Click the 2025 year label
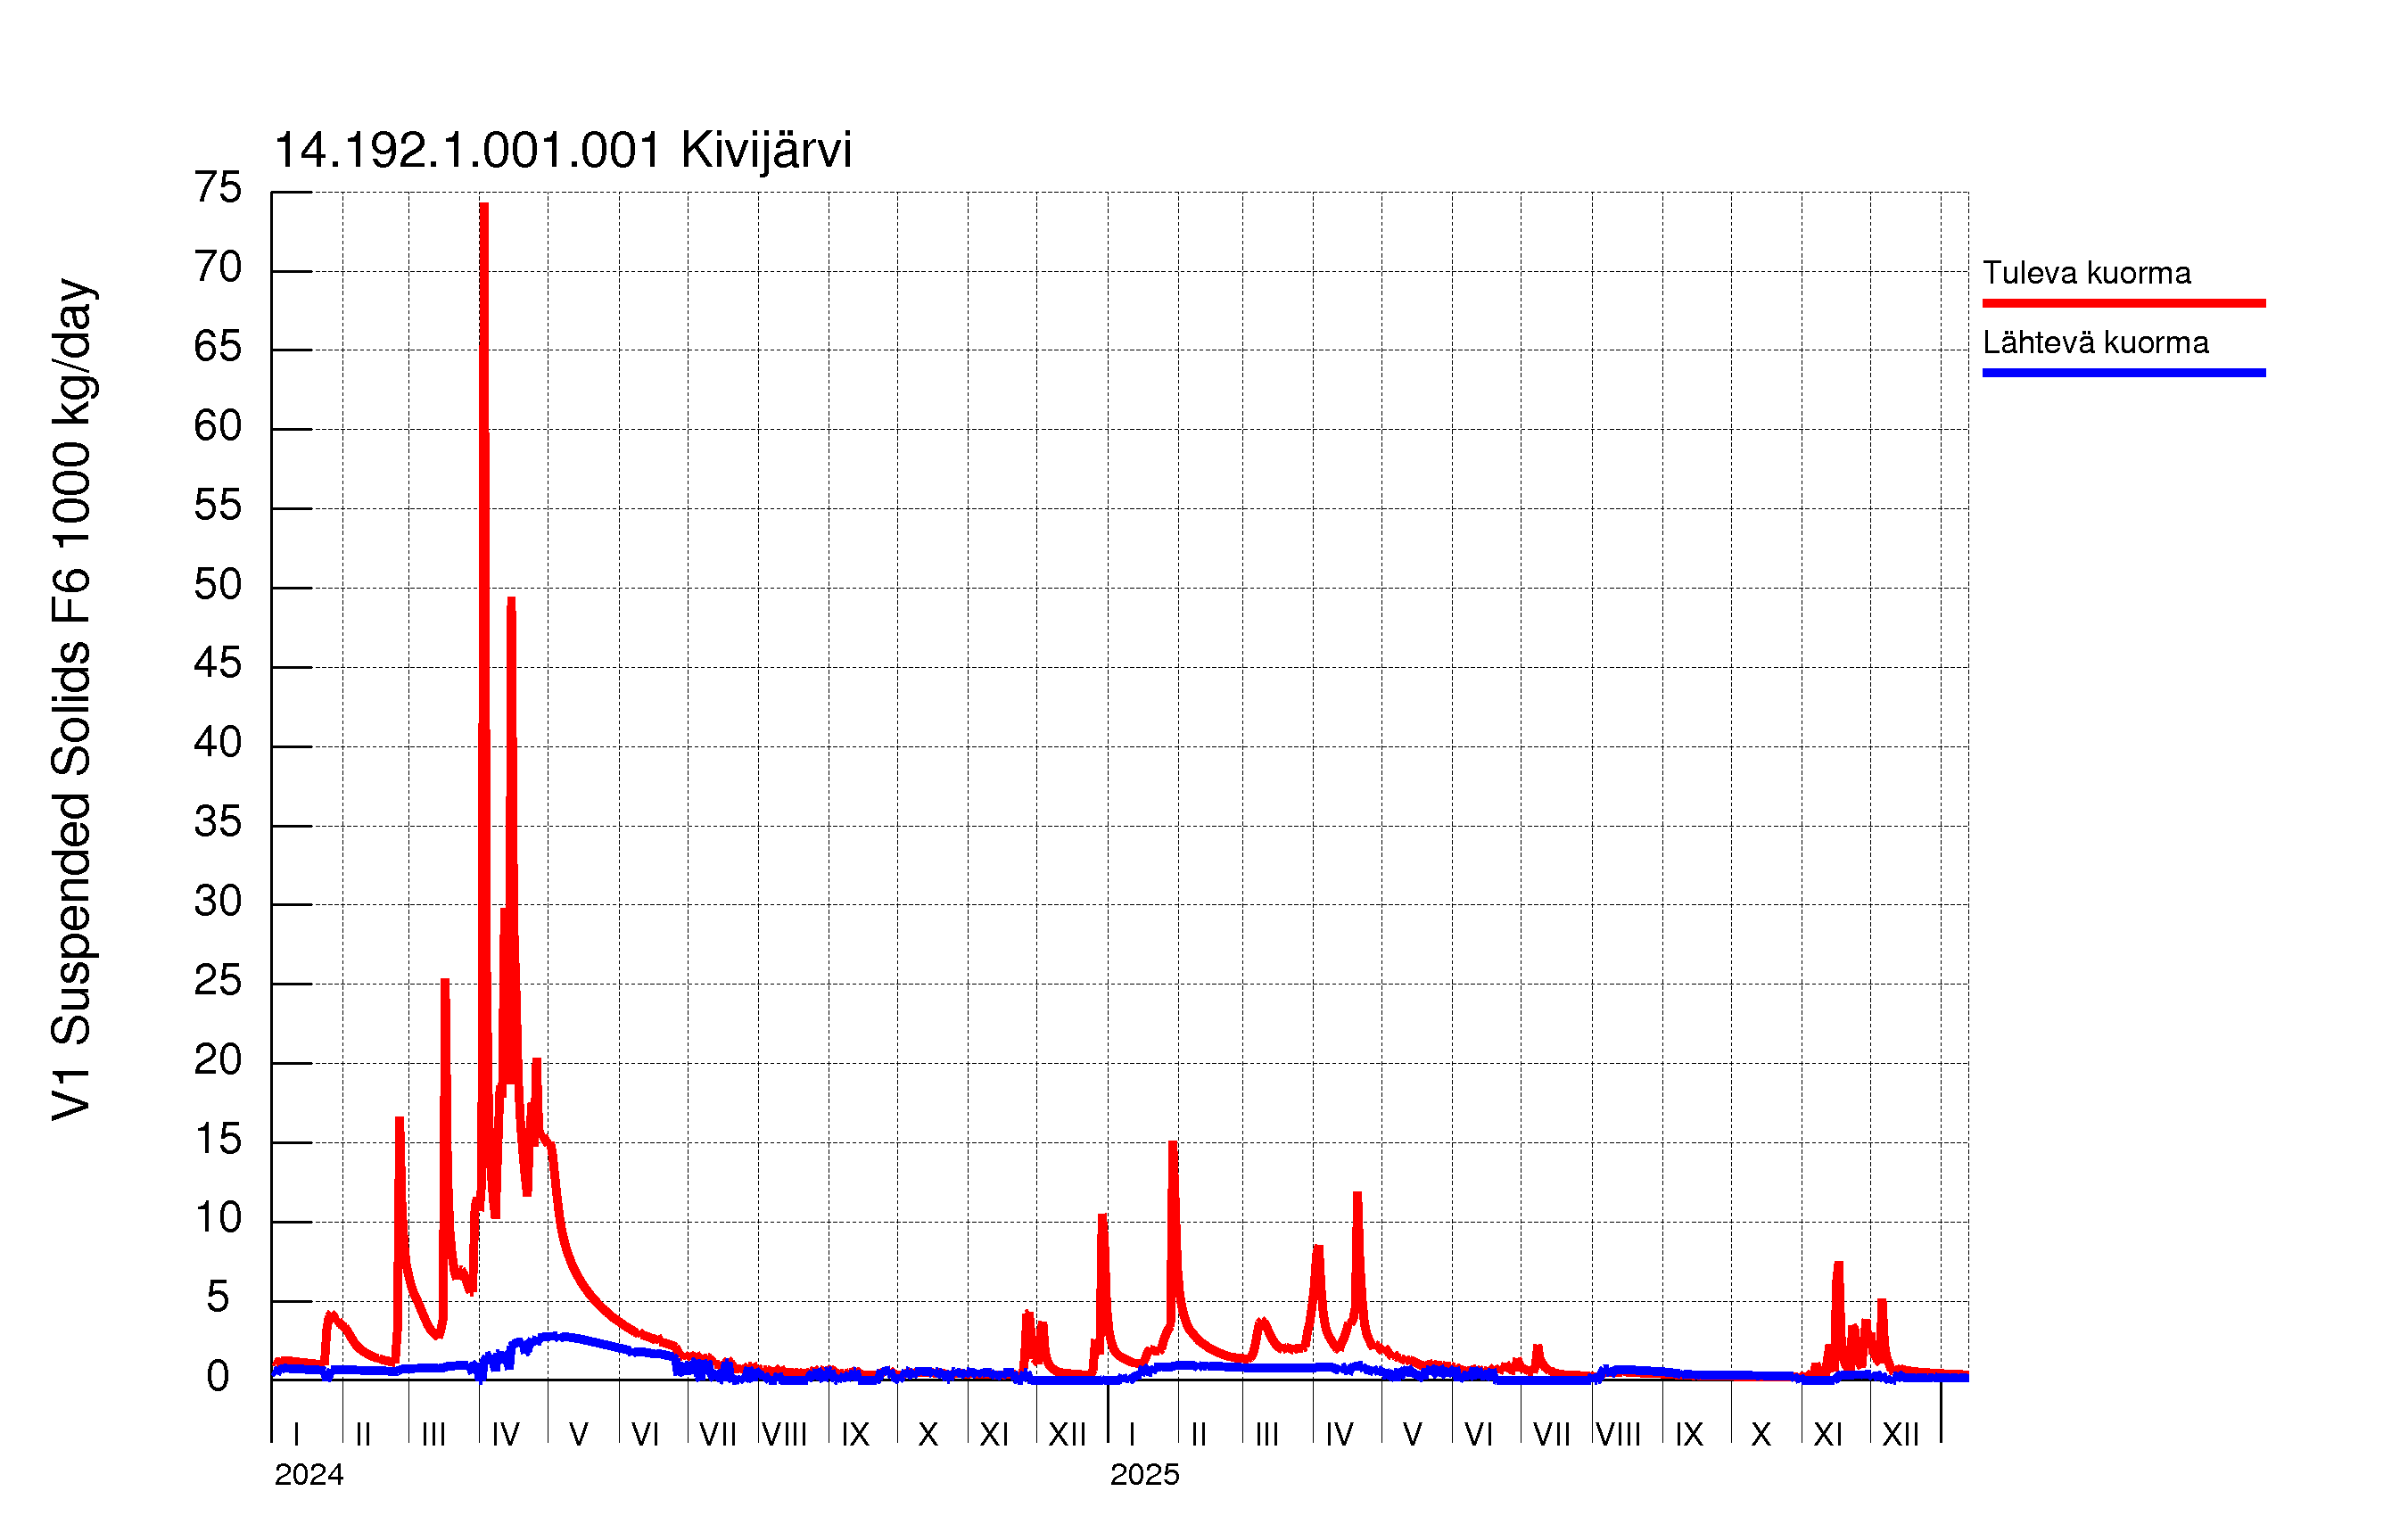 click(x=1144, y=1475)
